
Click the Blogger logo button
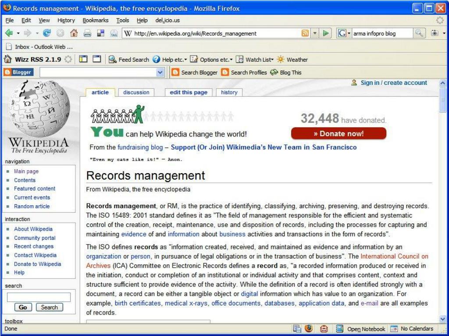(x=18, y=72)
